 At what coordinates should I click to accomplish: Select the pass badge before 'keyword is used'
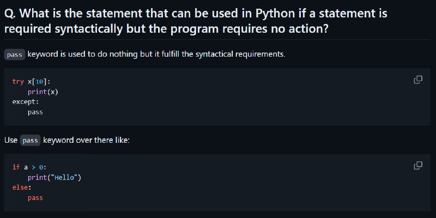click(15, 55)
